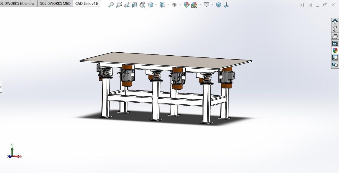Select the Zoom to Area tool
The width and height of the screenshot is (339, 173).
pos(119,5)
